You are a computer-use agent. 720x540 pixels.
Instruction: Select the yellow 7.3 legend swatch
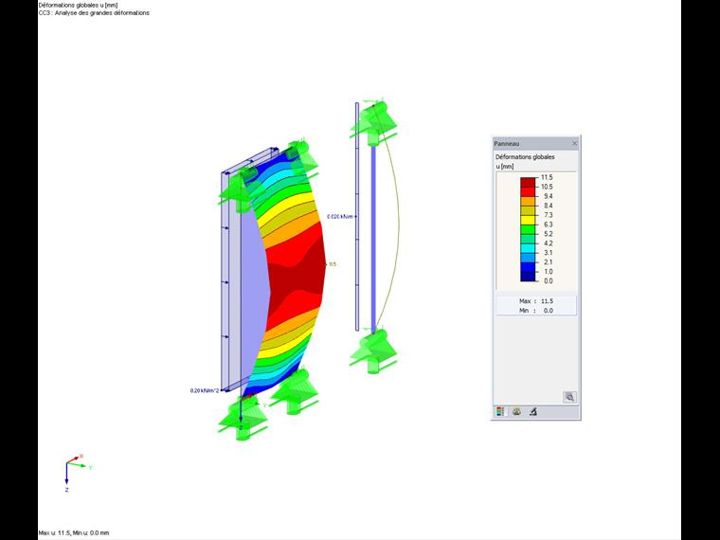(528, 219)
